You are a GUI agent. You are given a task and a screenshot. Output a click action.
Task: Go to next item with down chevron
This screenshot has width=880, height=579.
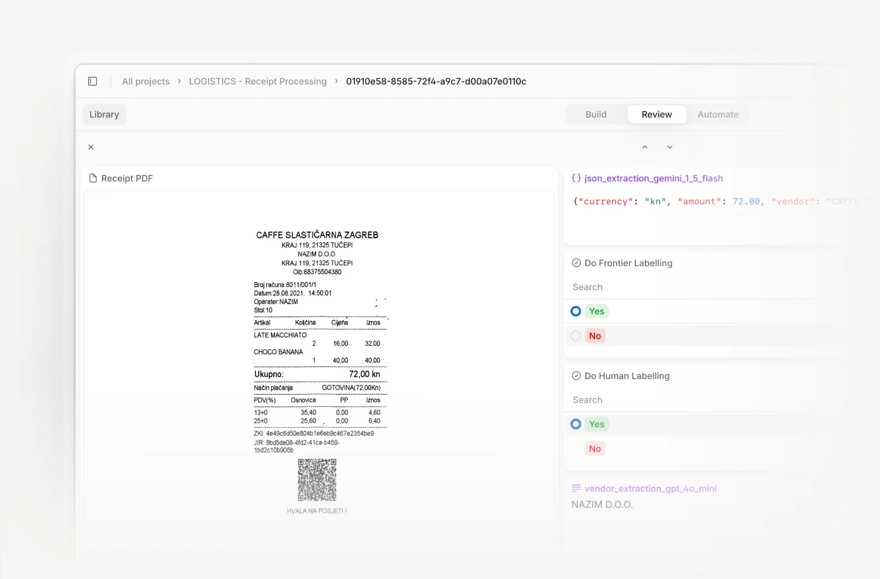click(x=670, y=147)
